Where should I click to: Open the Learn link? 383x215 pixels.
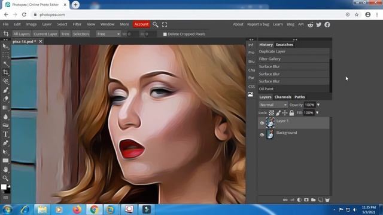[x=278, y=24]
